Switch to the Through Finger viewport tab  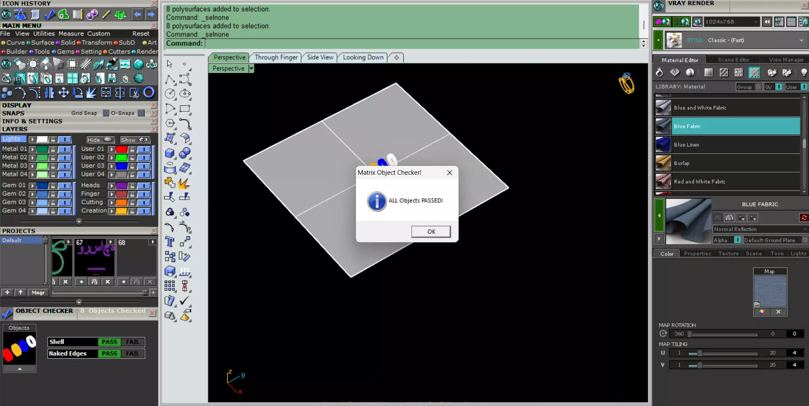click(276, 57)
